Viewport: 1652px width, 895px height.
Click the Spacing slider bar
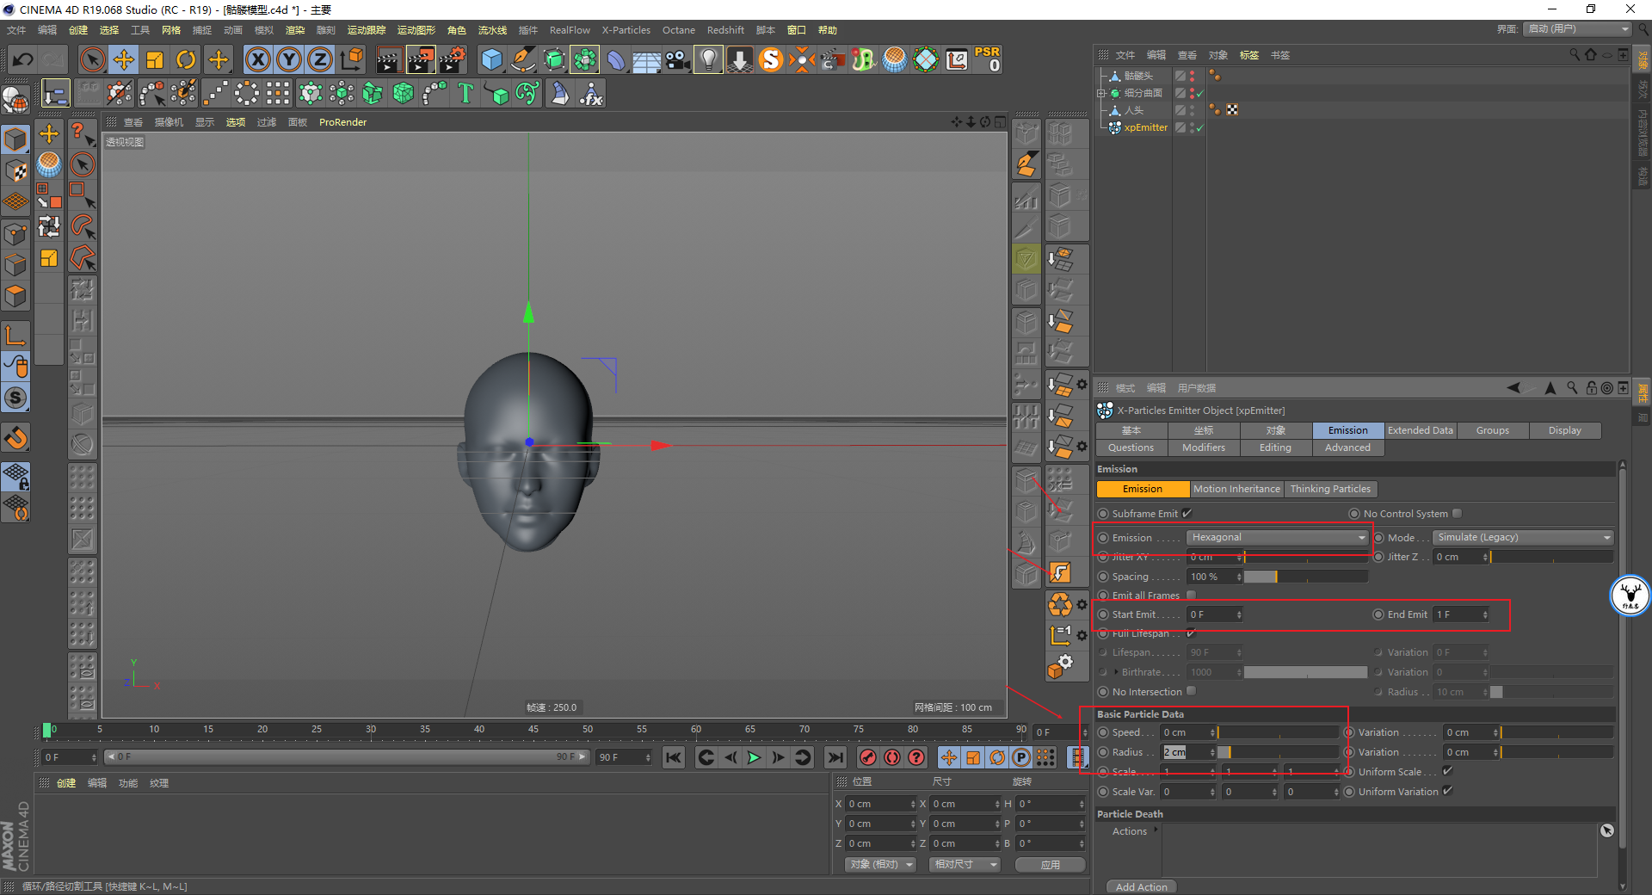tap(1305, 577)
